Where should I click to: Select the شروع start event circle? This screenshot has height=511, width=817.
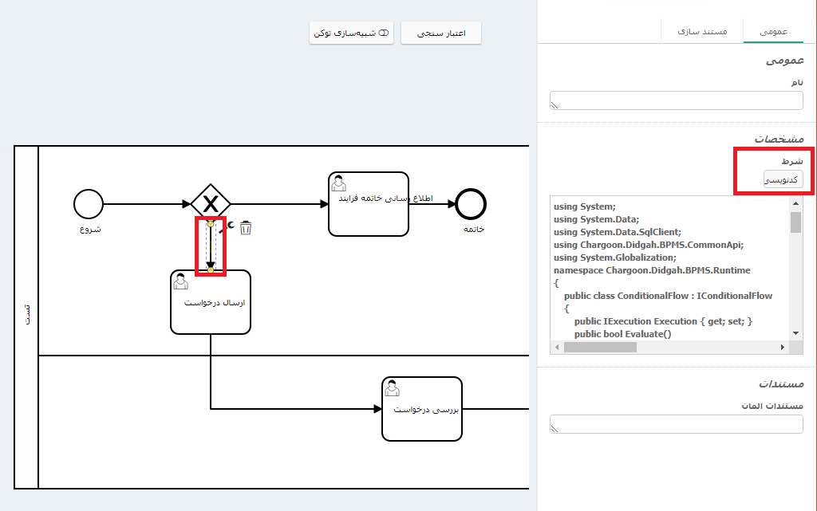tap(89, 204)
